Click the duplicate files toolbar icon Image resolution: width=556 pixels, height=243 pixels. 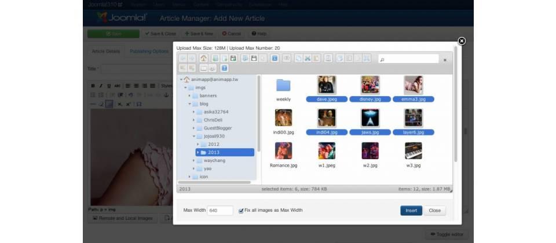(340, 58)
